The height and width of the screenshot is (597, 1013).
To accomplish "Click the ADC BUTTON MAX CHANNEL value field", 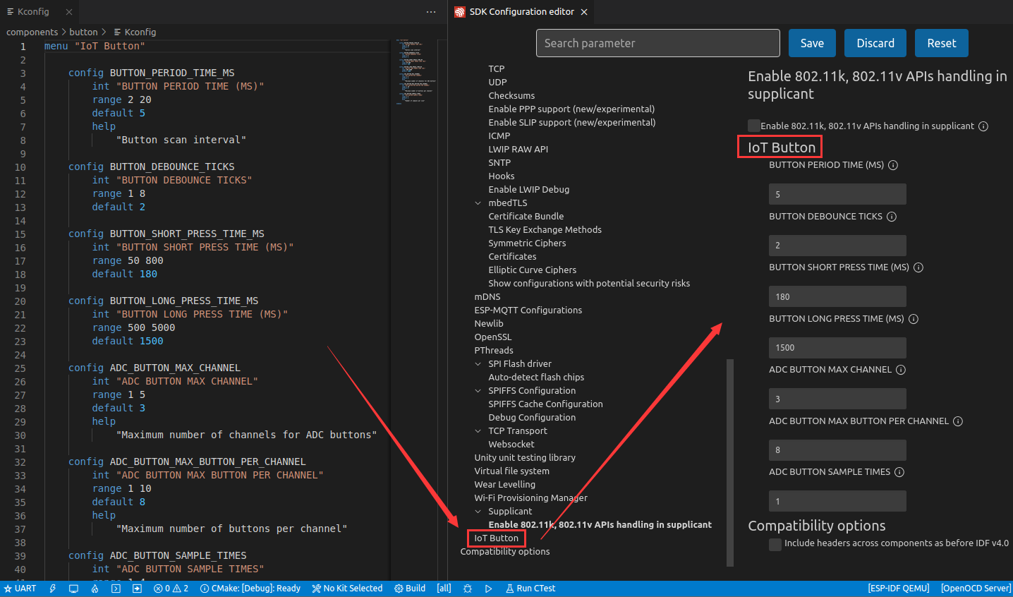I will [x=837, y=399].
